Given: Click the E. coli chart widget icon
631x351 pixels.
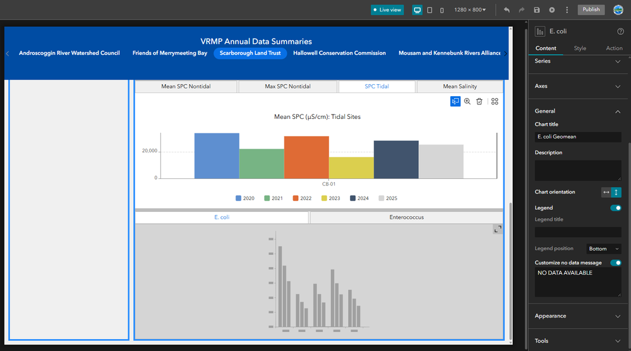Looking at the screenshot, I should pos(540,32).
